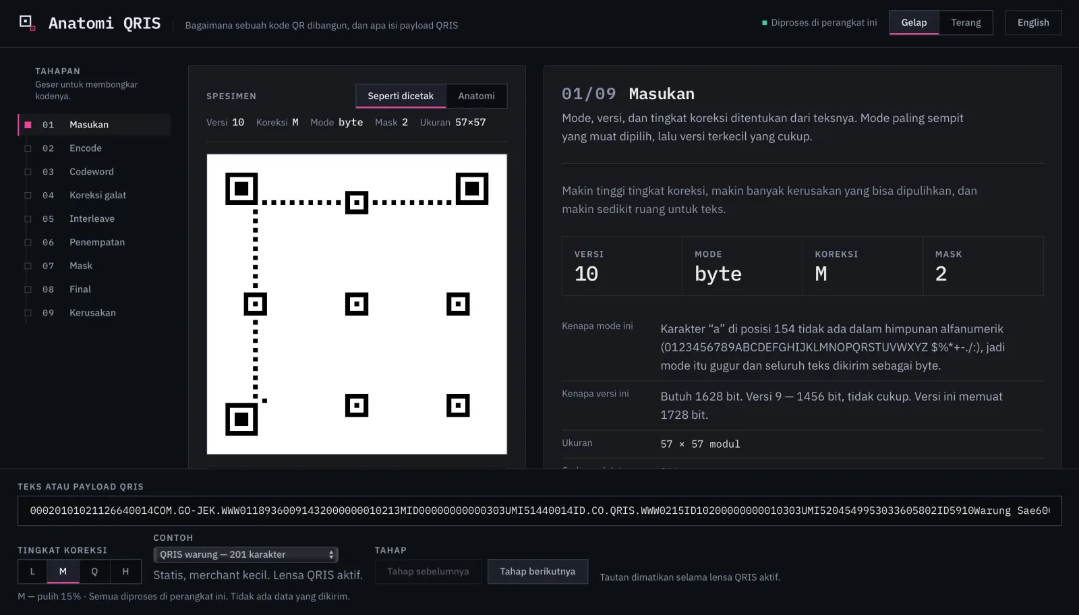
Task: Switch theme to Gelap
Action: pyautogui.click(x=914, y=22)
